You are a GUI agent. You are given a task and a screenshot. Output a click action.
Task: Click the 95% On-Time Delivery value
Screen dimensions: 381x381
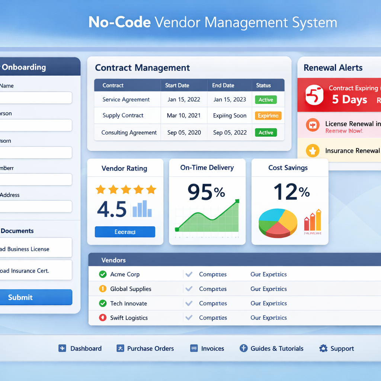coord(206,192)
